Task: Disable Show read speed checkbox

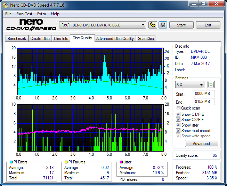Action: (178, 131)
